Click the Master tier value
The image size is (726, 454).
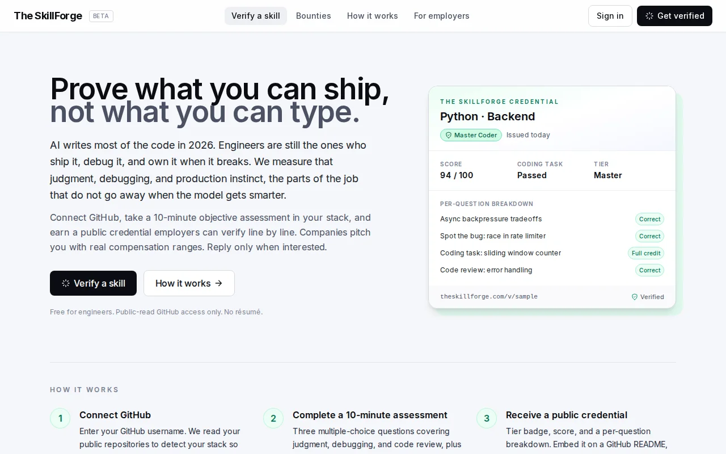(x=608, y=175)
